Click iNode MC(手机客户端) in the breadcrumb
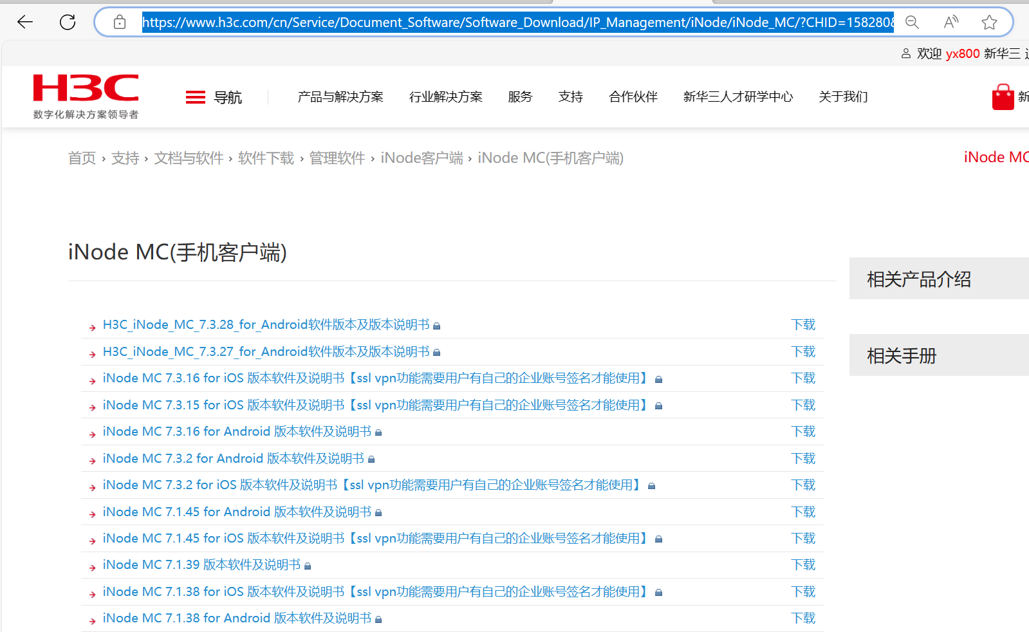The width and height of the screenshot is (1029, 632). 550,158
